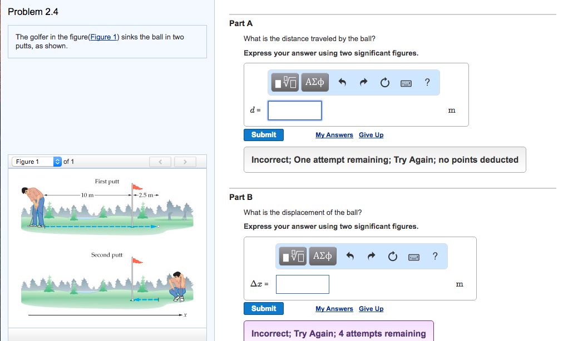Click the next figure chevron

(x=185, y=161)
